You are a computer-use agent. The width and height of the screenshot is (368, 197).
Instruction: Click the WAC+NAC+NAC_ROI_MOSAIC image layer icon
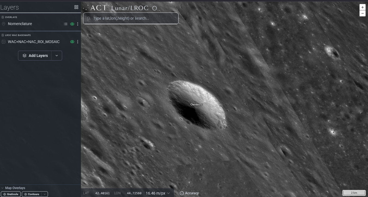point(4,42)
